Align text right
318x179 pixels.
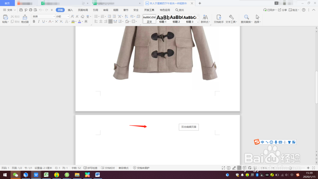coord(106,22)
